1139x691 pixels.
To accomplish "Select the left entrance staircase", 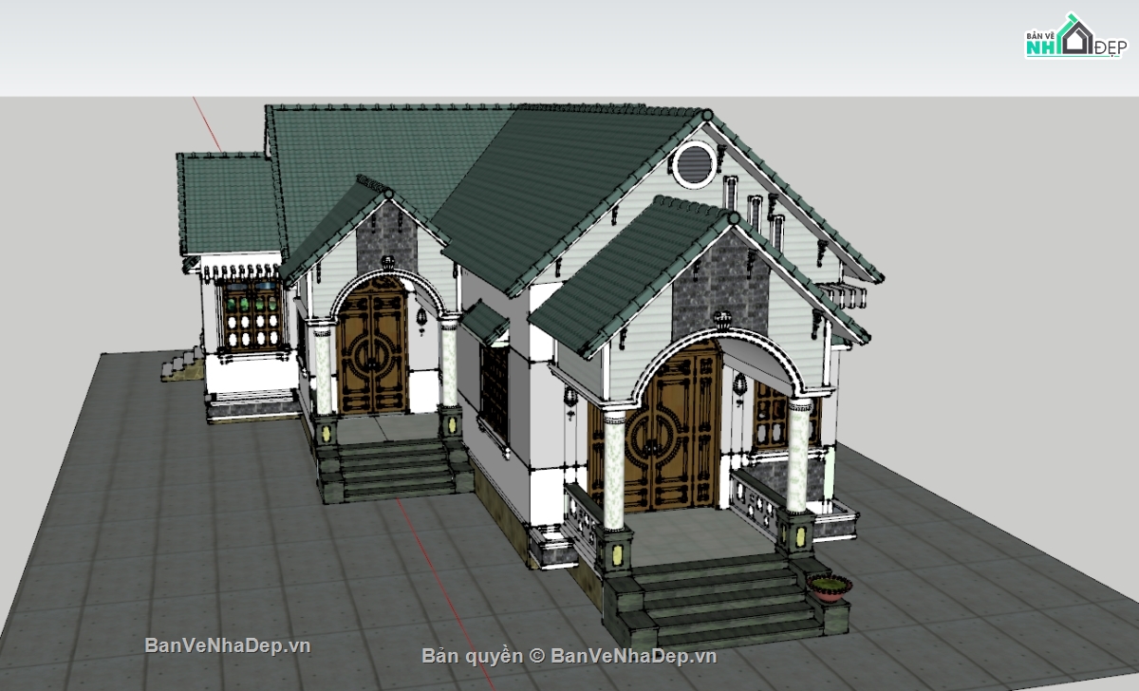I will pyautogui.click(x=396, y=468).
